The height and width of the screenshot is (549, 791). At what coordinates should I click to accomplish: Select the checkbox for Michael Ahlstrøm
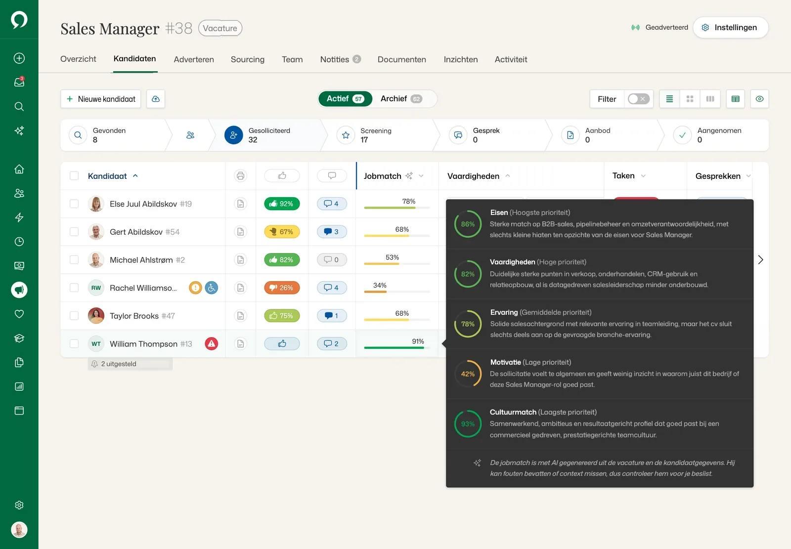(x=74, y=259)
